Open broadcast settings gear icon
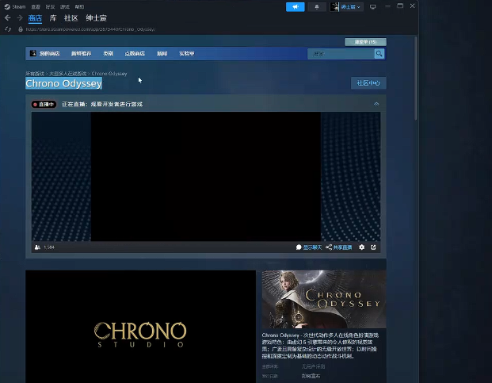This screenshot has width=492, height=383. [x=362, y=247]
